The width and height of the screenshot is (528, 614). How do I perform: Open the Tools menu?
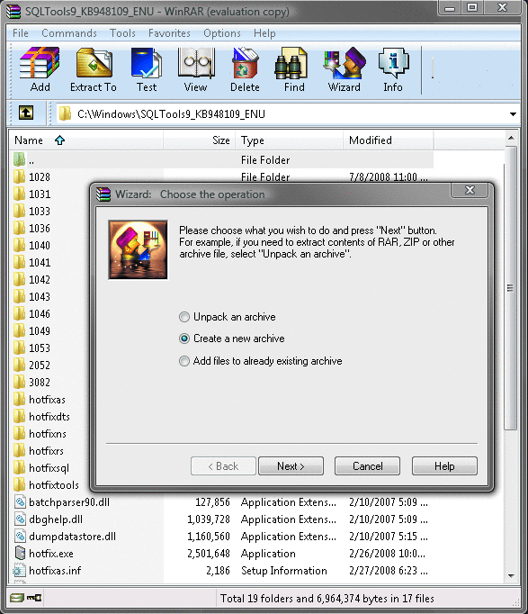click(122, 33)
